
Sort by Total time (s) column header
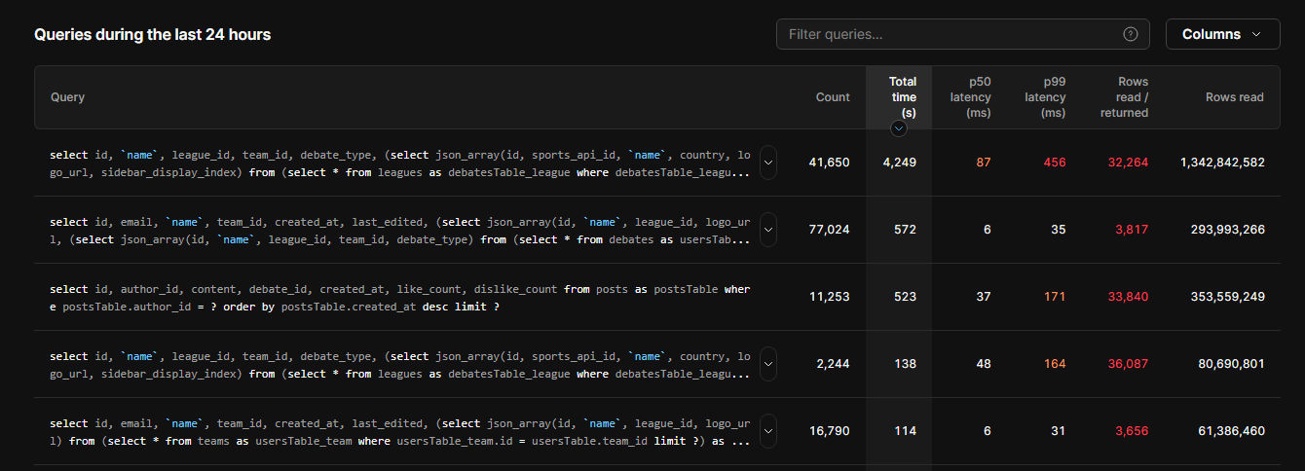(x=903, y=97)
